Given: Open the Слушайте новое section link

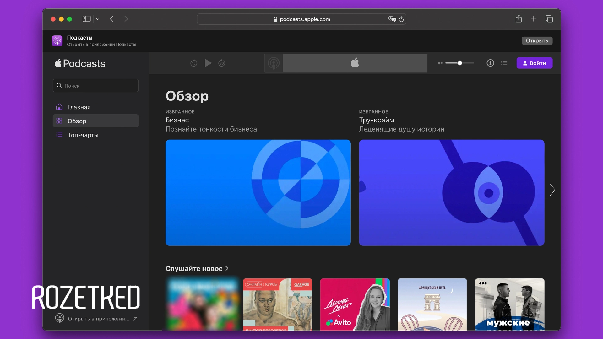Looking at the screenshot, I should (197, 269).
